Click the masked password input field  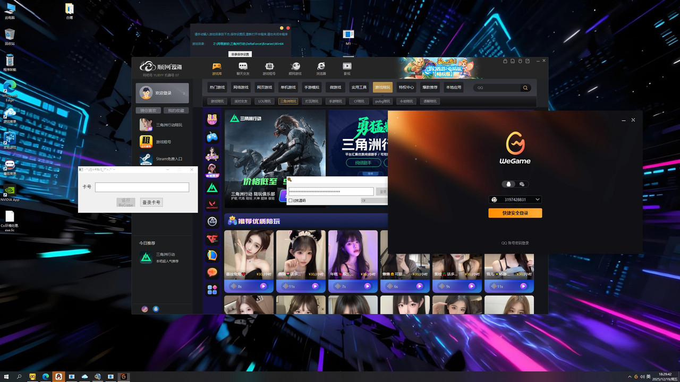coord(331,192)
